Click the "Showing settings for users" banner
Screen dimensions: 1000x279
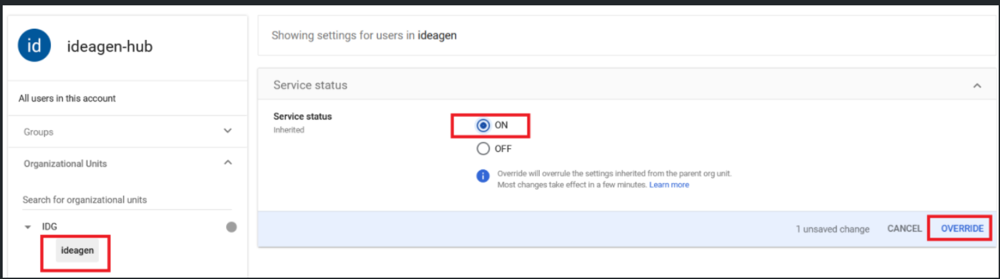tap(364, 35)
